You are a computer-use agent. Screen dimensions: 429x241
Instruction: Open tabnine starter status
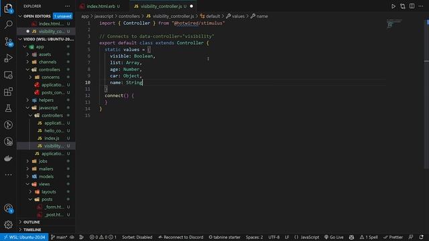coord(225,237)
